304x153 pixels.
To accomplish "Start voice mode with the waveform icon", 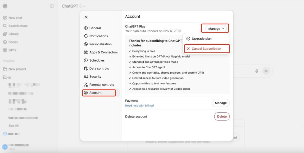I will click(266, 71).
